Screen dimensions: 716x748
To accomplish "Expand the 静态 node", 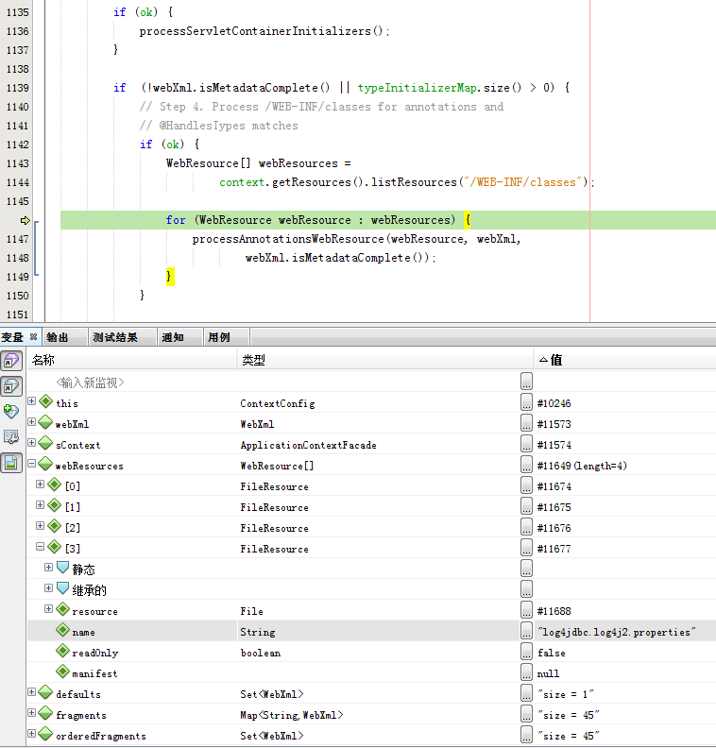I will pyautogui.click(x=48, y=568).
